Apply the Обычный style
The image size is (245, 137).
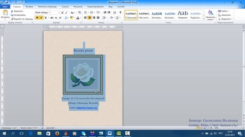coord(131,15)
